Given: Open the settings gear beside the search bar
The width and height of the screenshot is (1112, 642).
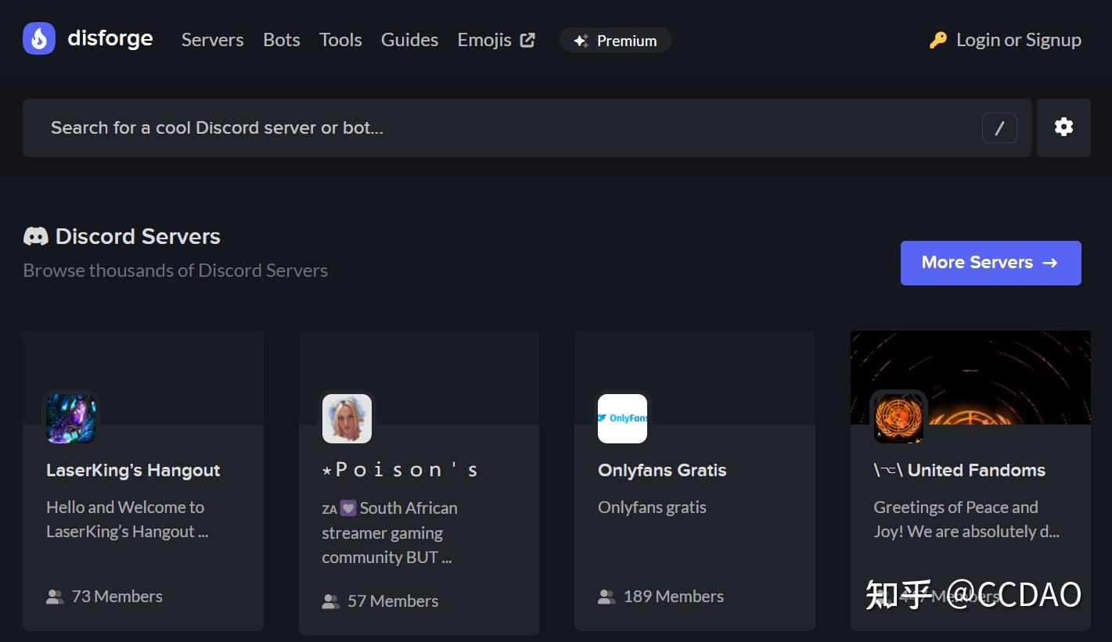Looking at the screenshot, I should point(1063,127).
